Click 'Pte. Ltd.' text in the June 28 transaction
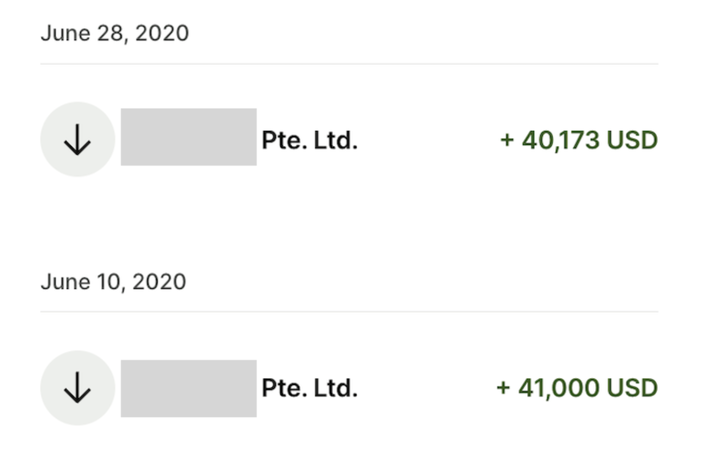The height and width of the screenshot is (475, 717). (x=309, y=140)
